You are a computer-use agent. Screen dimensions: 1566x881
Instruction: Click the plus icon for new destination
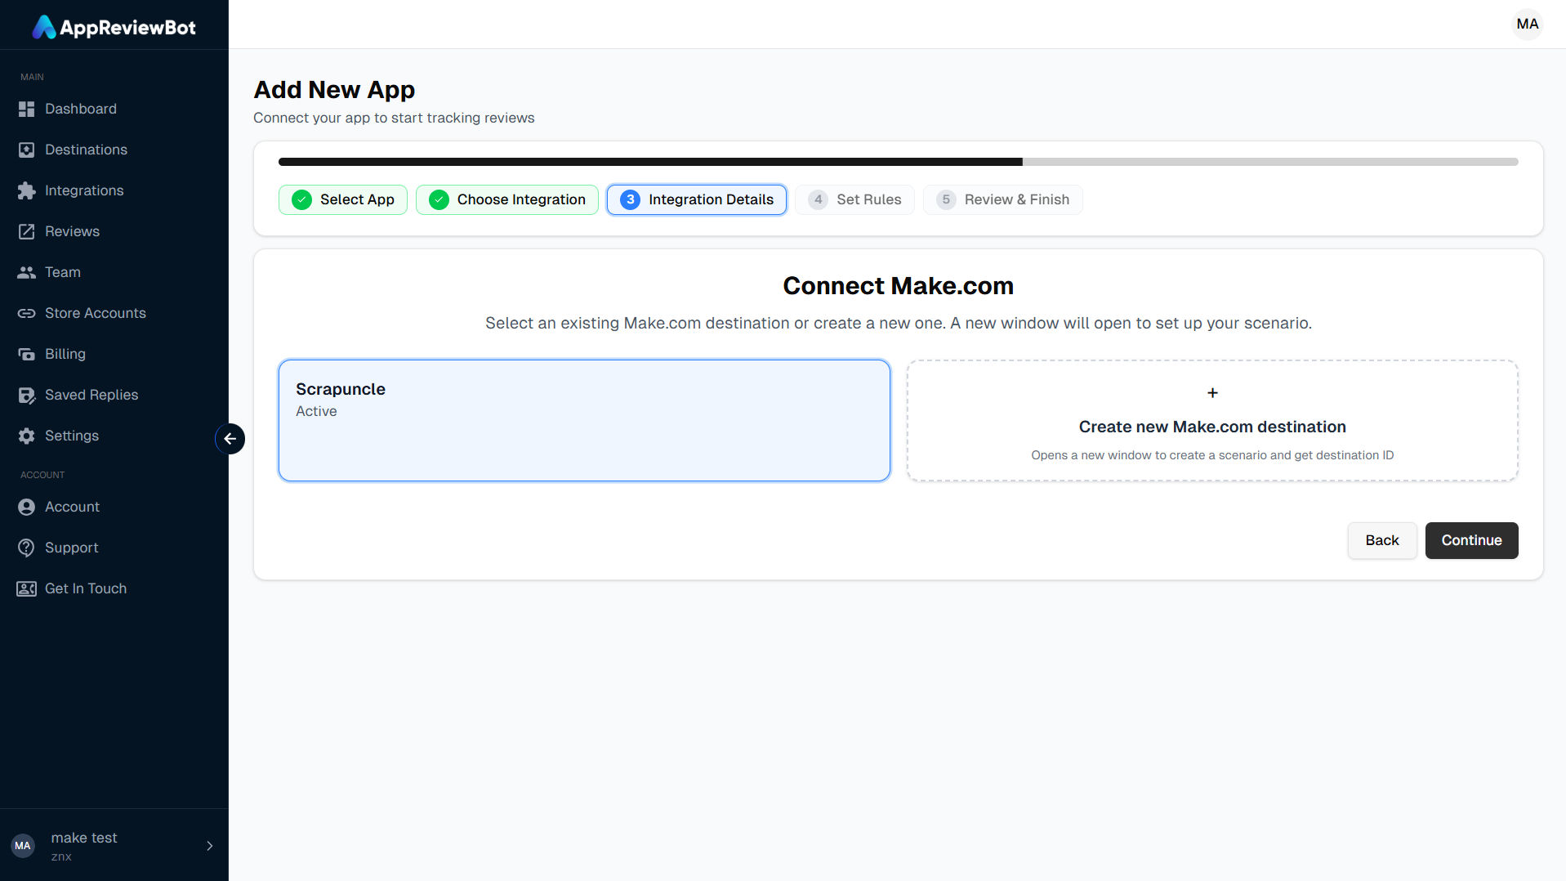pyautogui.click(x=1212, y=393)
